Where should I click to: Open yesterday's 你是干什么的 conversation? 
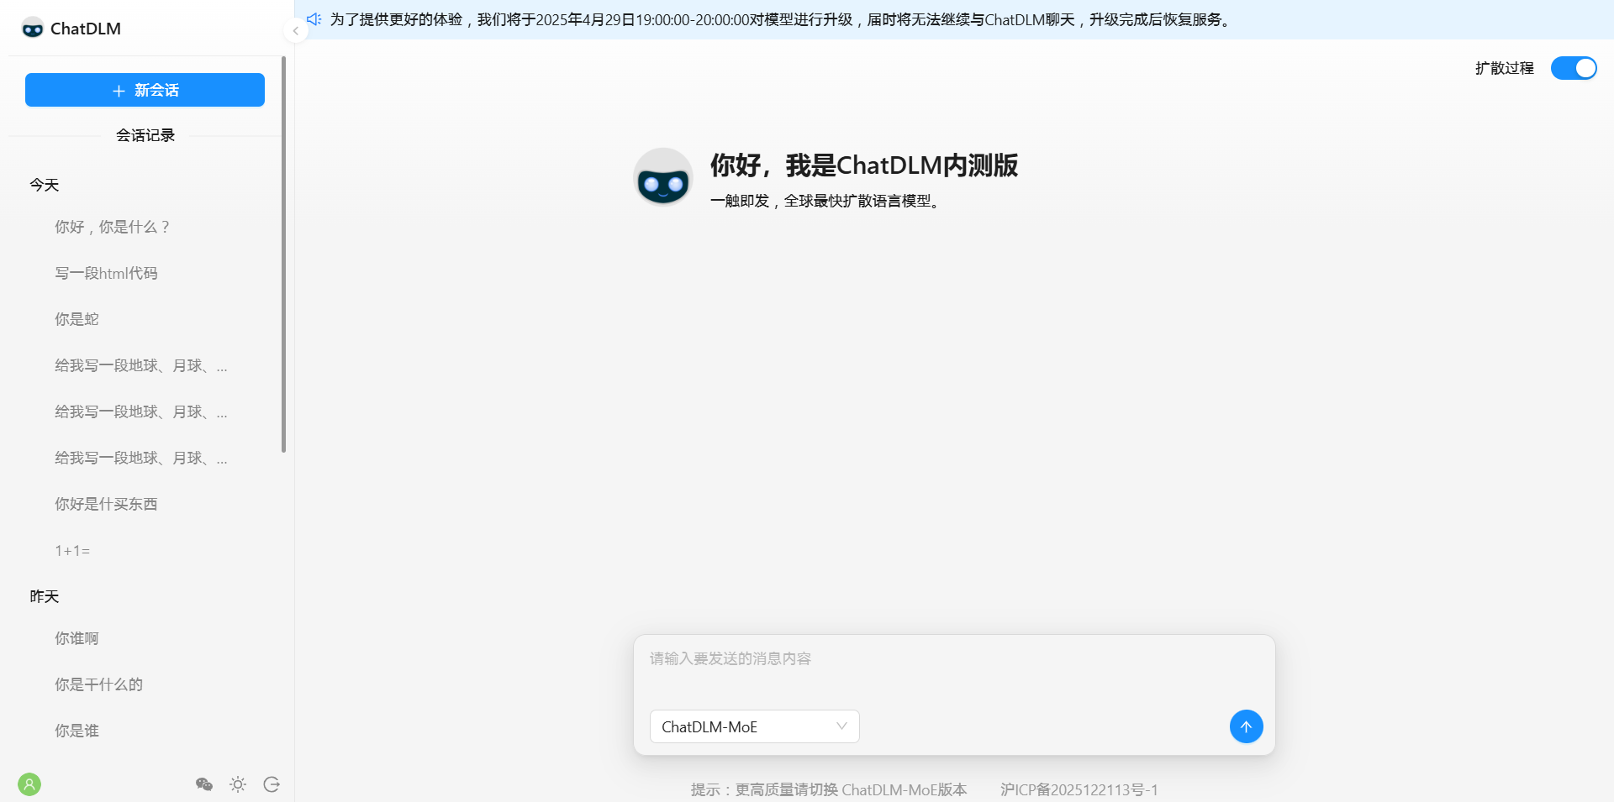(98, 684)
